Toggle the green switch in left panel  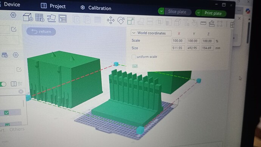(x=3, y=84)
